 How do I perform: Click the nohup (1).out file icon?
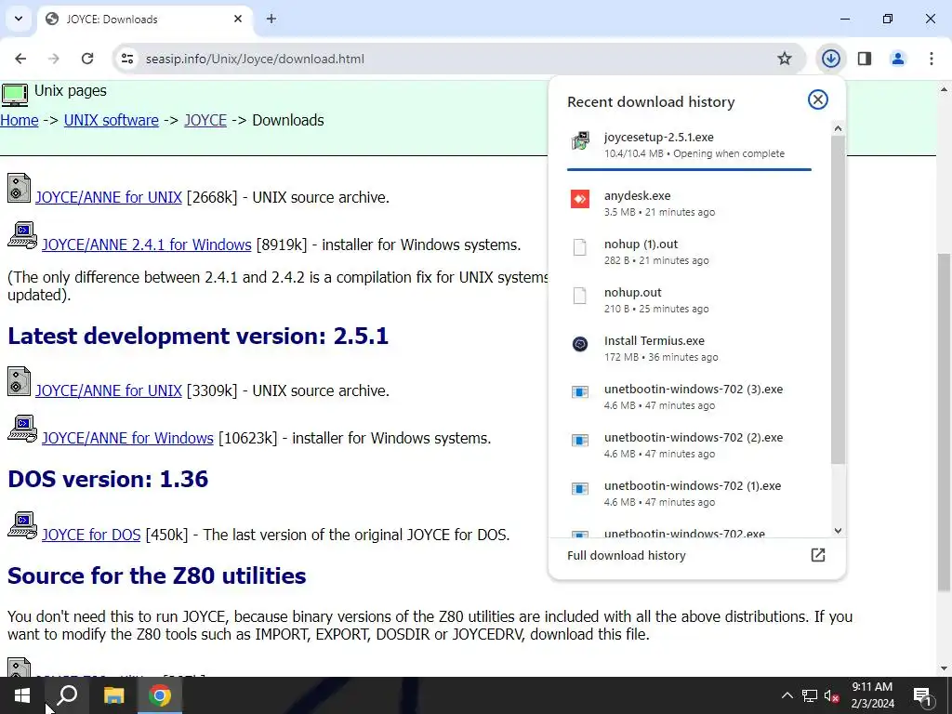[580, 247]
